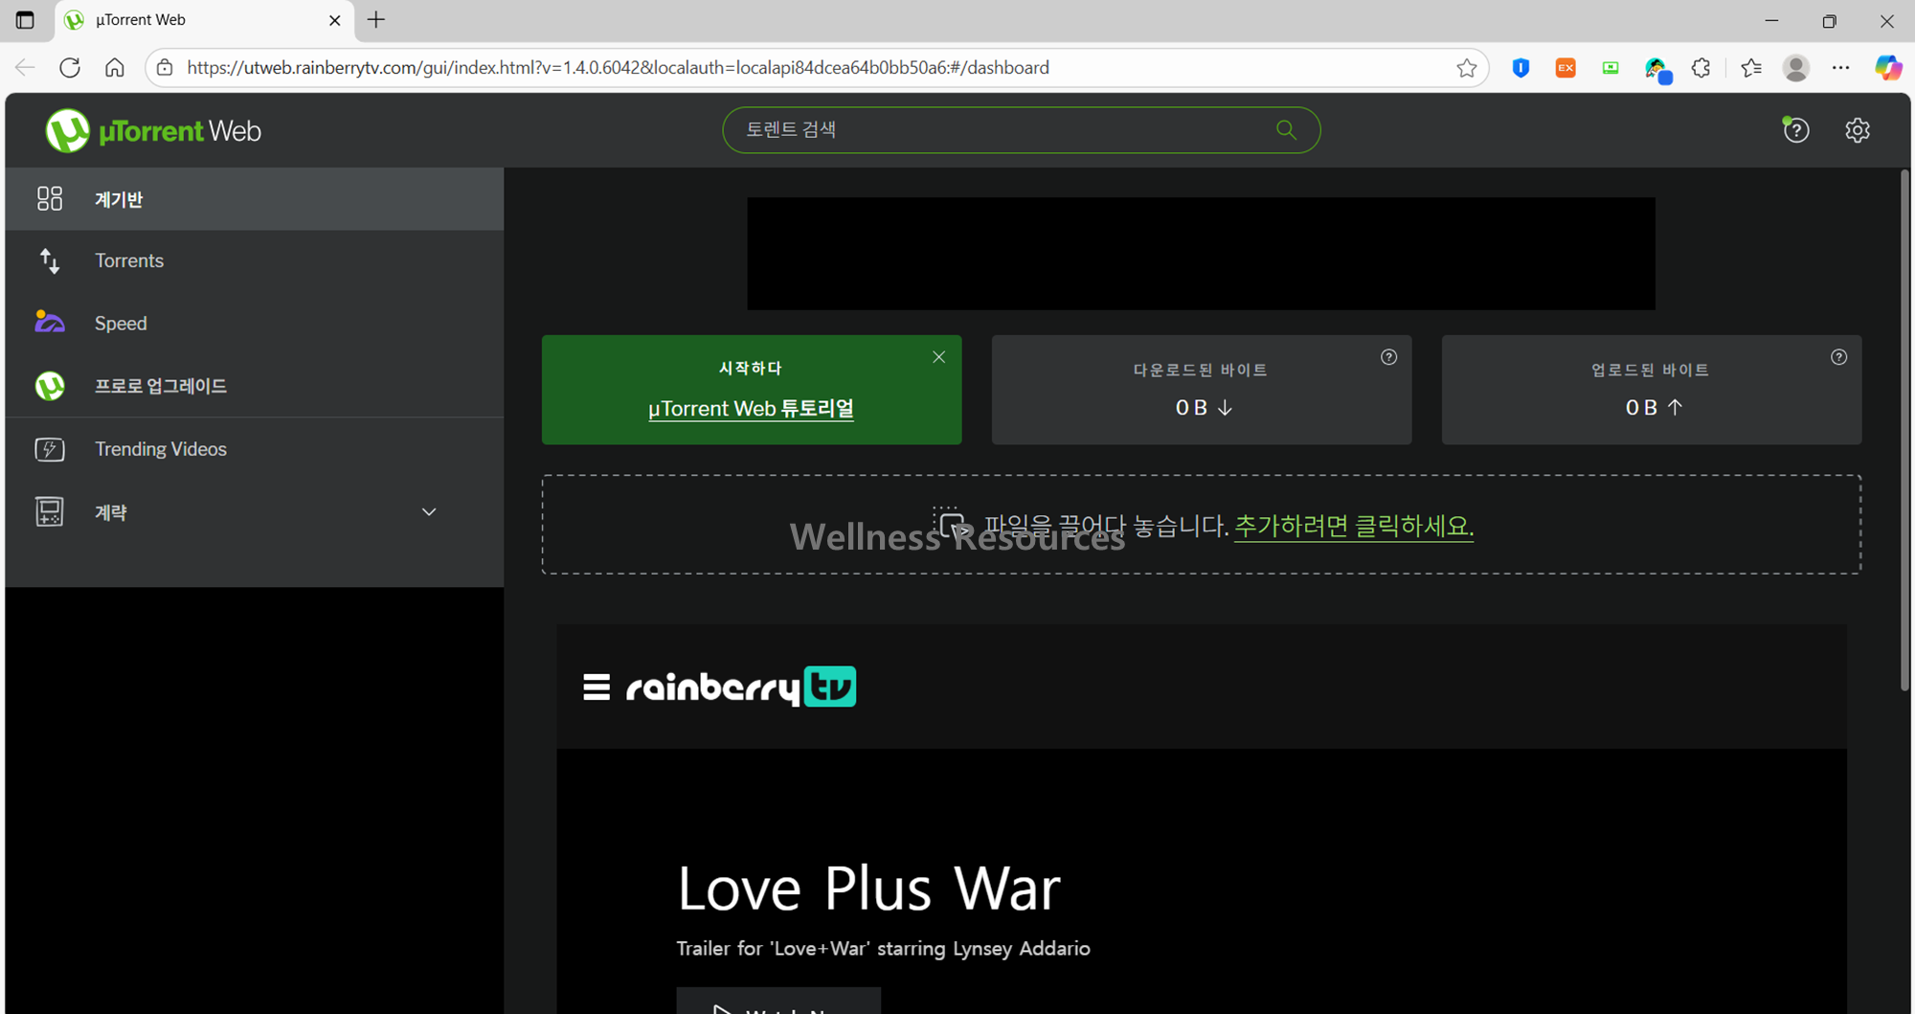Image resolution: width=1915 pixels, height=1014 pixels.
Task: Click the speed gauge icon in sidebar
Action: click(x=50, y=322)
